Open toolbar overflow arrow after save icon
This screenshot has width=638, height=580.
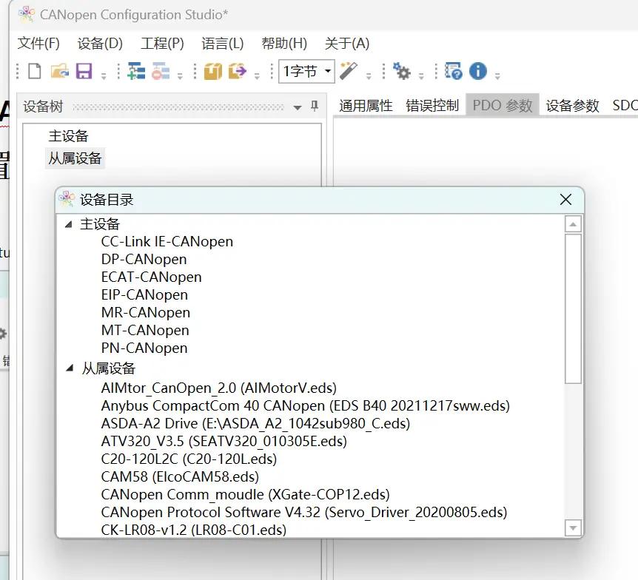click(x=104, y=75)
